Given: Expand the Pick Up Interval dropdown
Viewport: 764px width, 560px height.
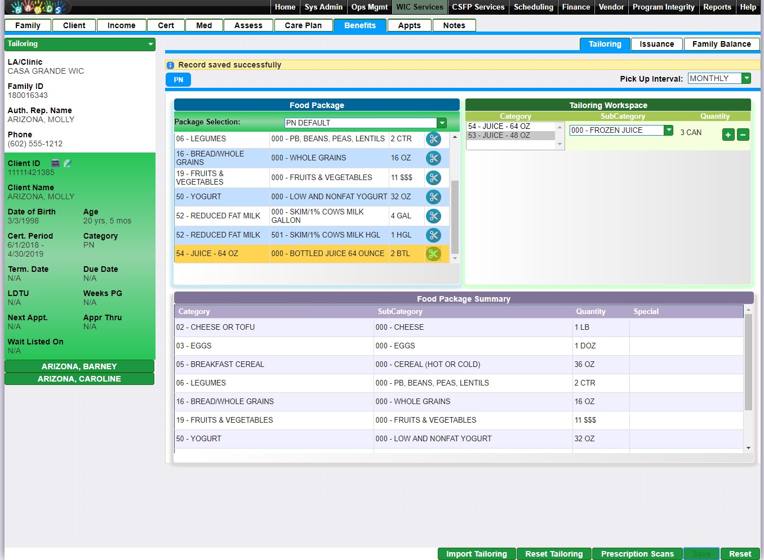Looking at the screenshot, I should [x=746, y=78].
